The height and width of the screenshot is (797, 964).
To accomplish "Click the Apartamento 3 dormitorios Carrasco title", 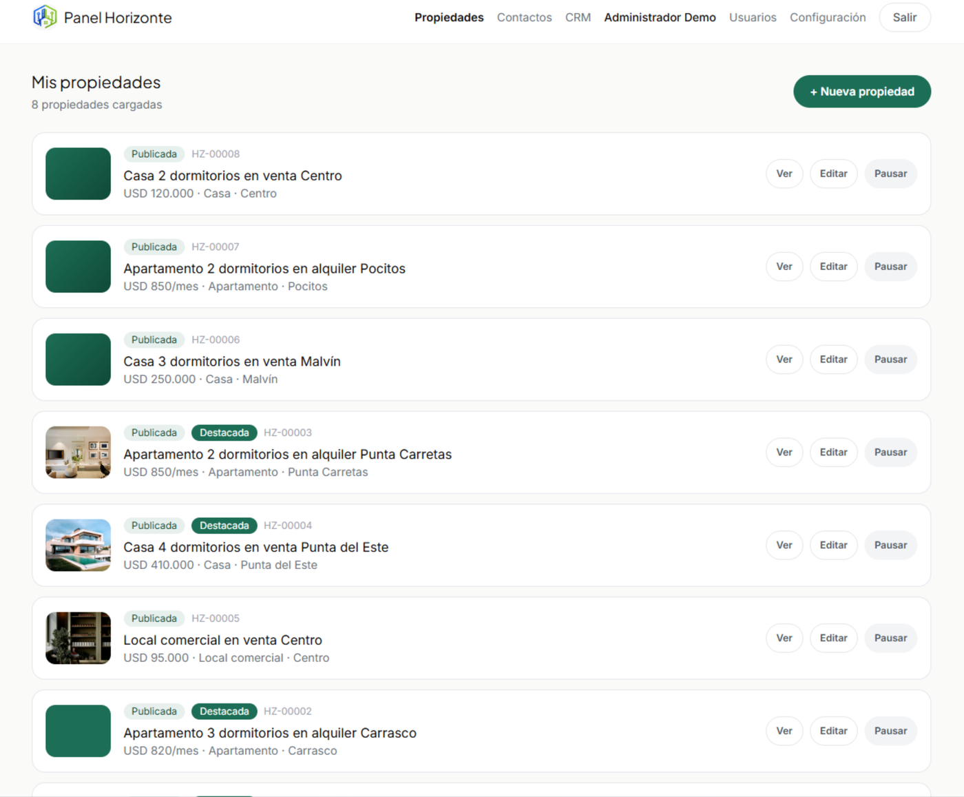I will 270,733.
